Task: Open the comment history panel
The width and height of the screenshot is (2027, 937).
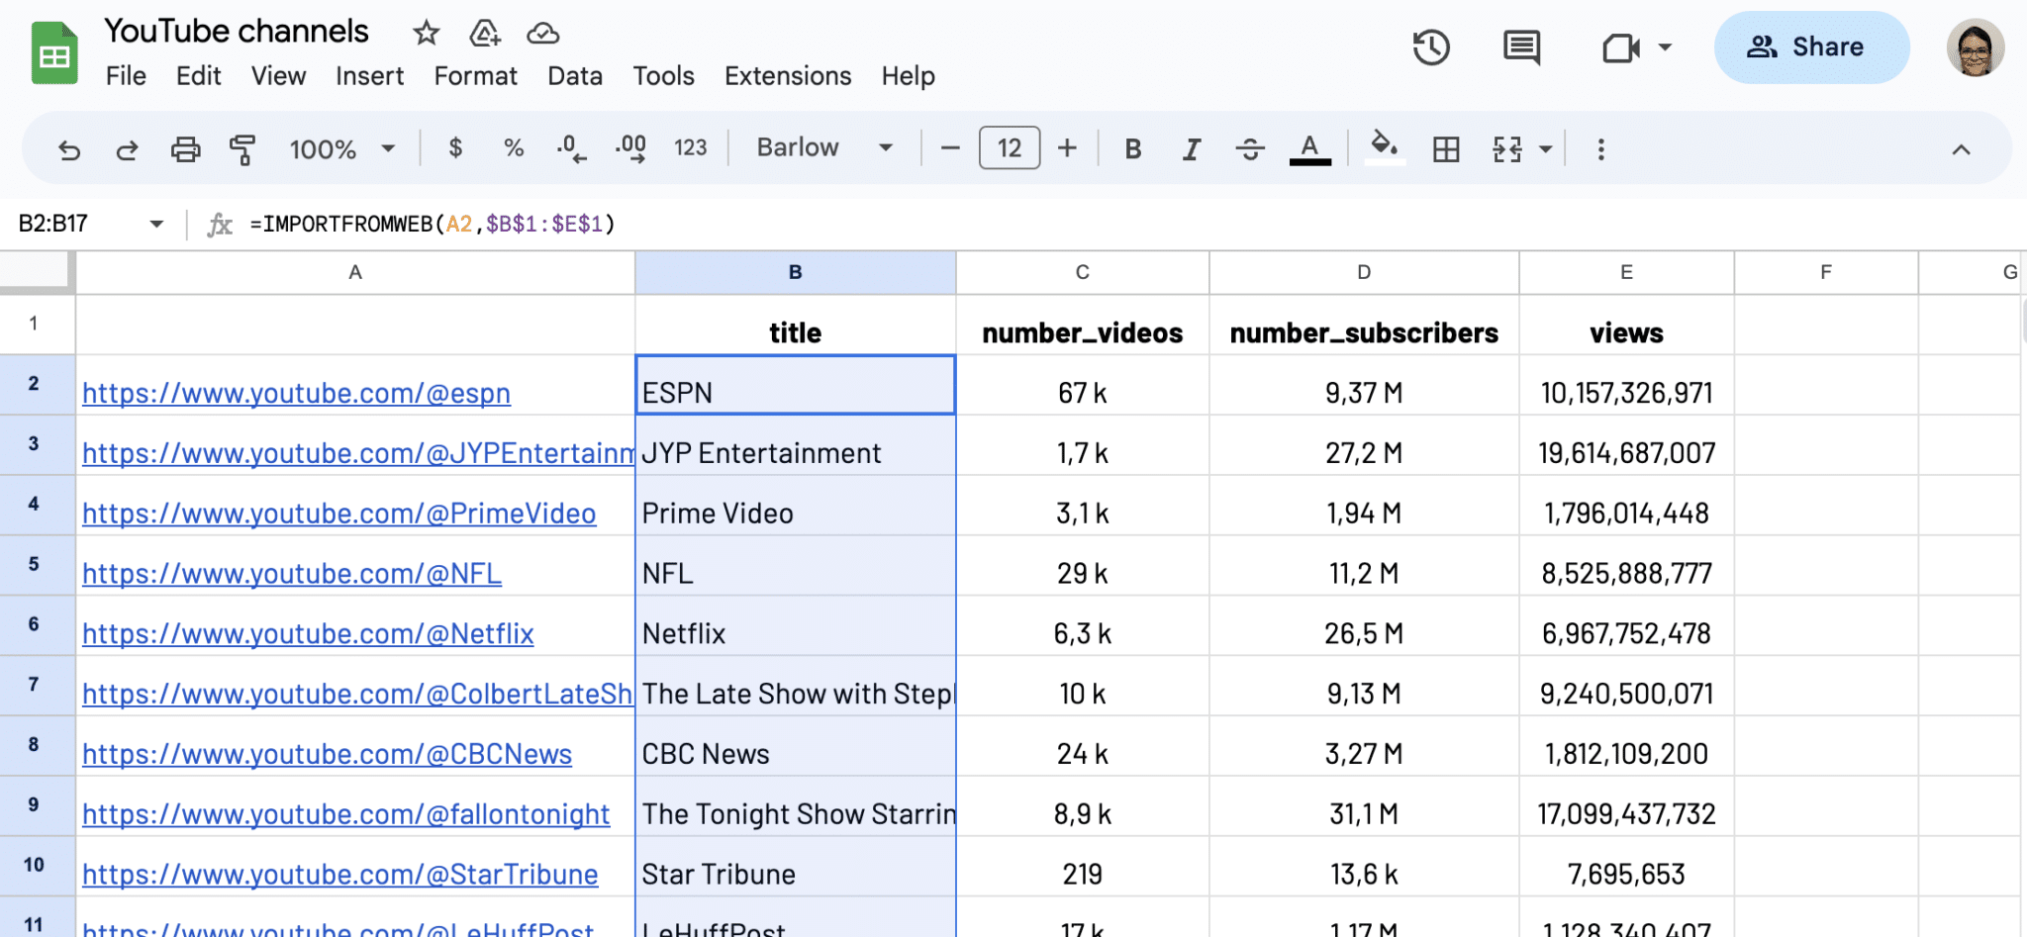Action: coord(1520,47)
